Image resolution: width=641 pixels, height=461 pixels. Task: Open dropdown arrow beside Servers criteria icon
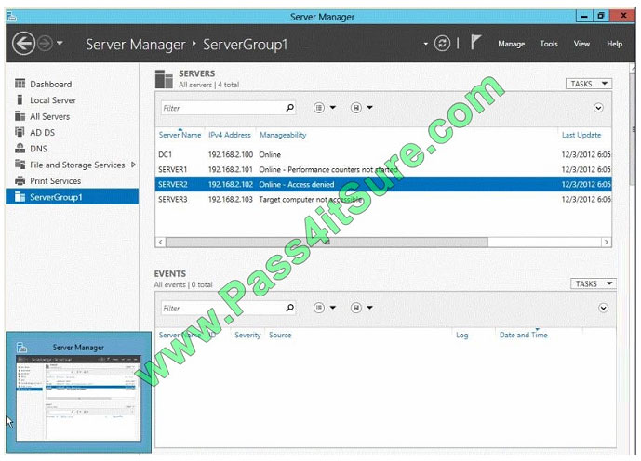pos(333,108)
